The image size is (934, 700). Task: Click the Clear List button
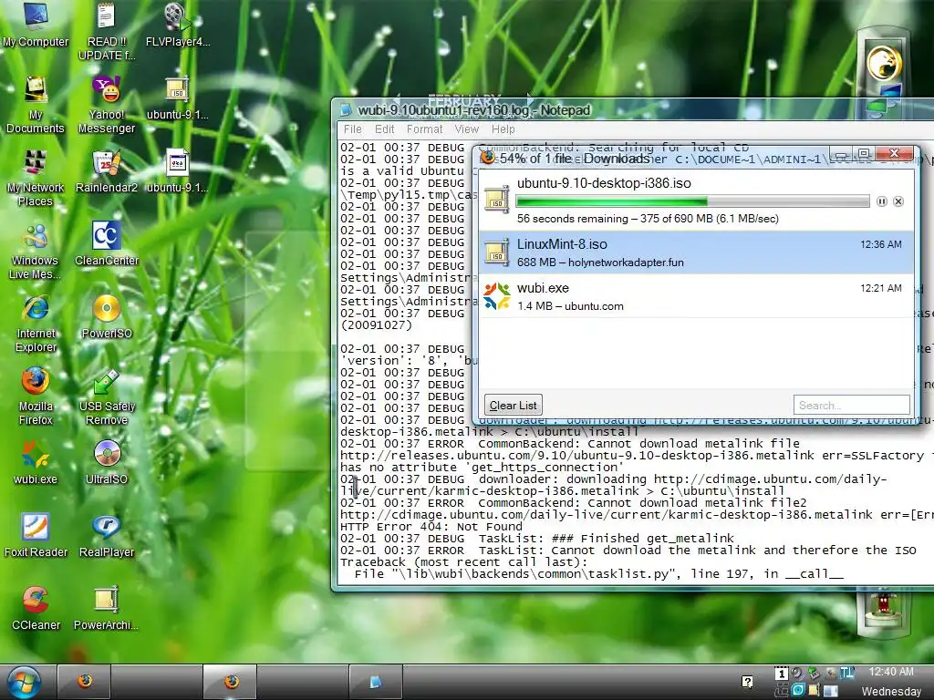coord(513,406)
